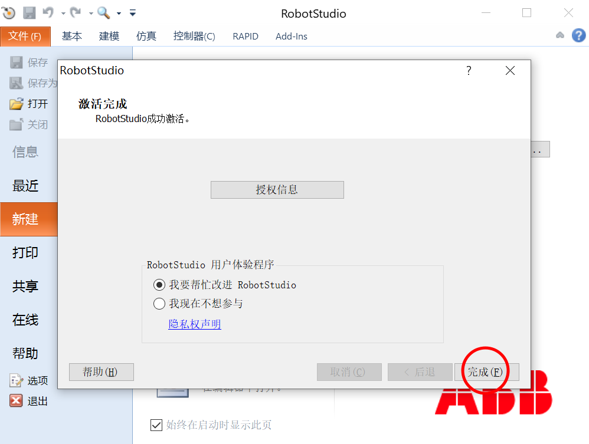Click the 后退 back button
This screenshot has width=589, height=444.
(420, 372)
